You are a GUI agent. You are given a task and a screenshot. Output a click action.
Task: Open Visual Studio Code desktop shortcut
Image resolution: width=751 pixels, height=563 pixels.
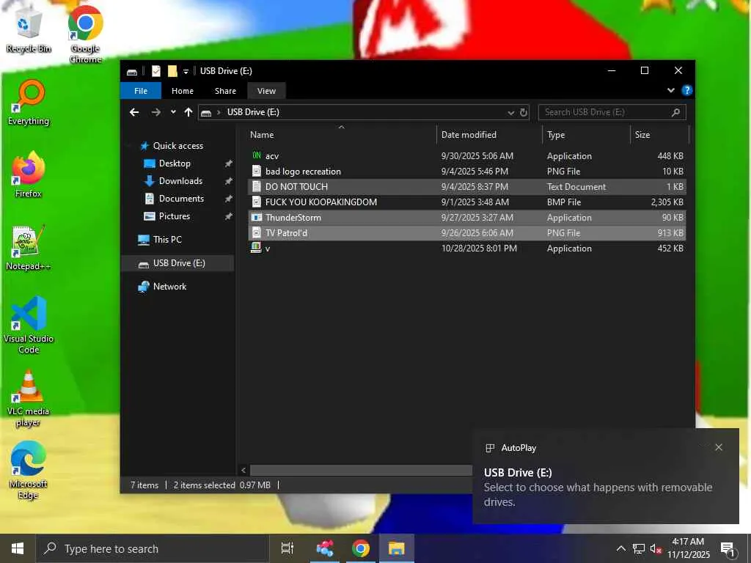click(x=29, y=325)
